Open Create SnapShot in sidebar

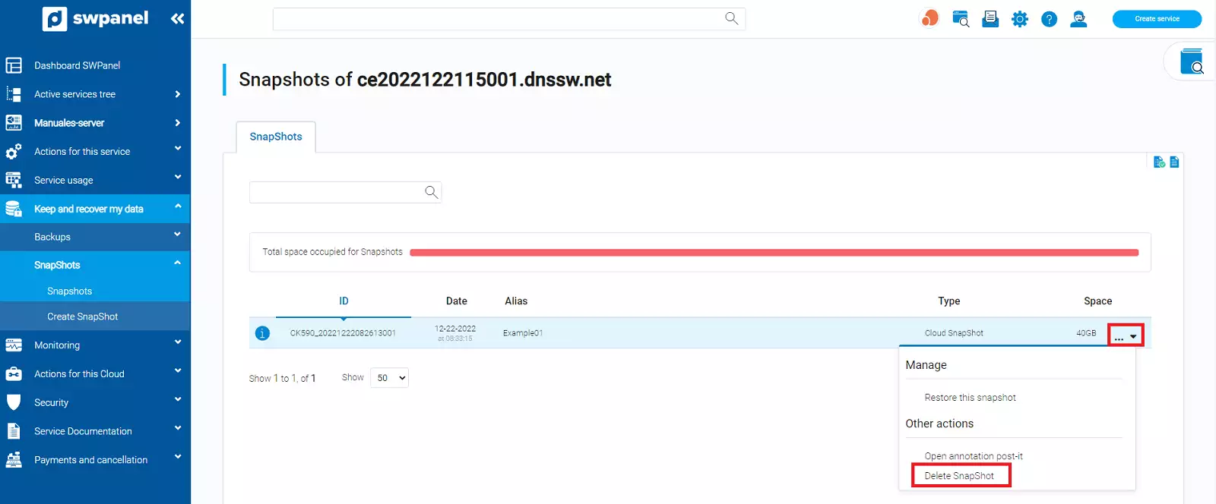[82, 317]
